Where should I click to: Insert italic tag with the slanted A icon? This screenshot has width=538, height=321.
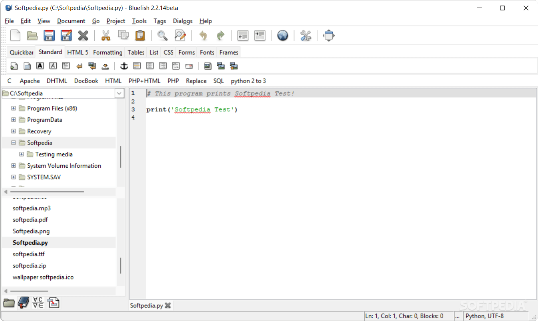[x=53, y=66]
